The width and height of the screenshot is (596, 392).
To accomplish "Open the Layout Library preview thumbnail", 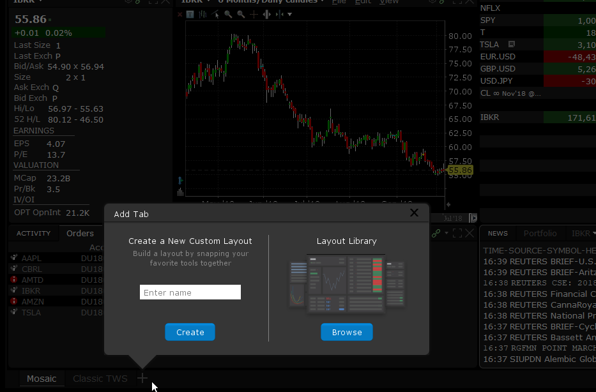I will (x=347, y=283).
